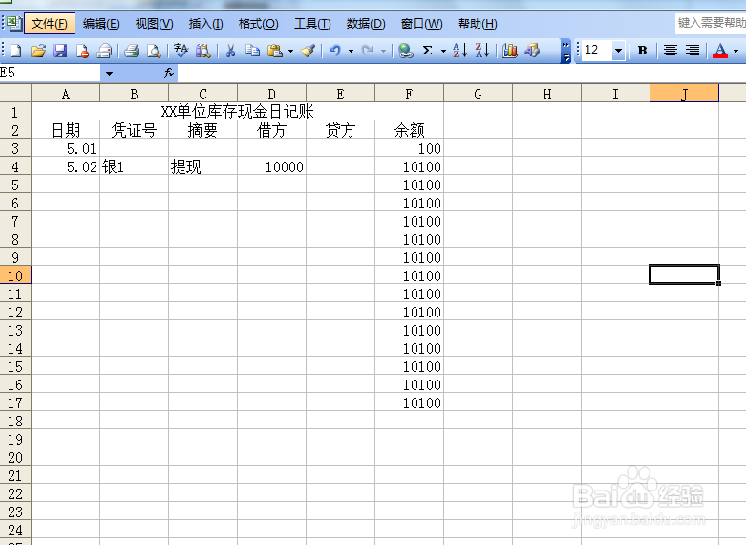Run the Spelling check icon

[181, 51]
